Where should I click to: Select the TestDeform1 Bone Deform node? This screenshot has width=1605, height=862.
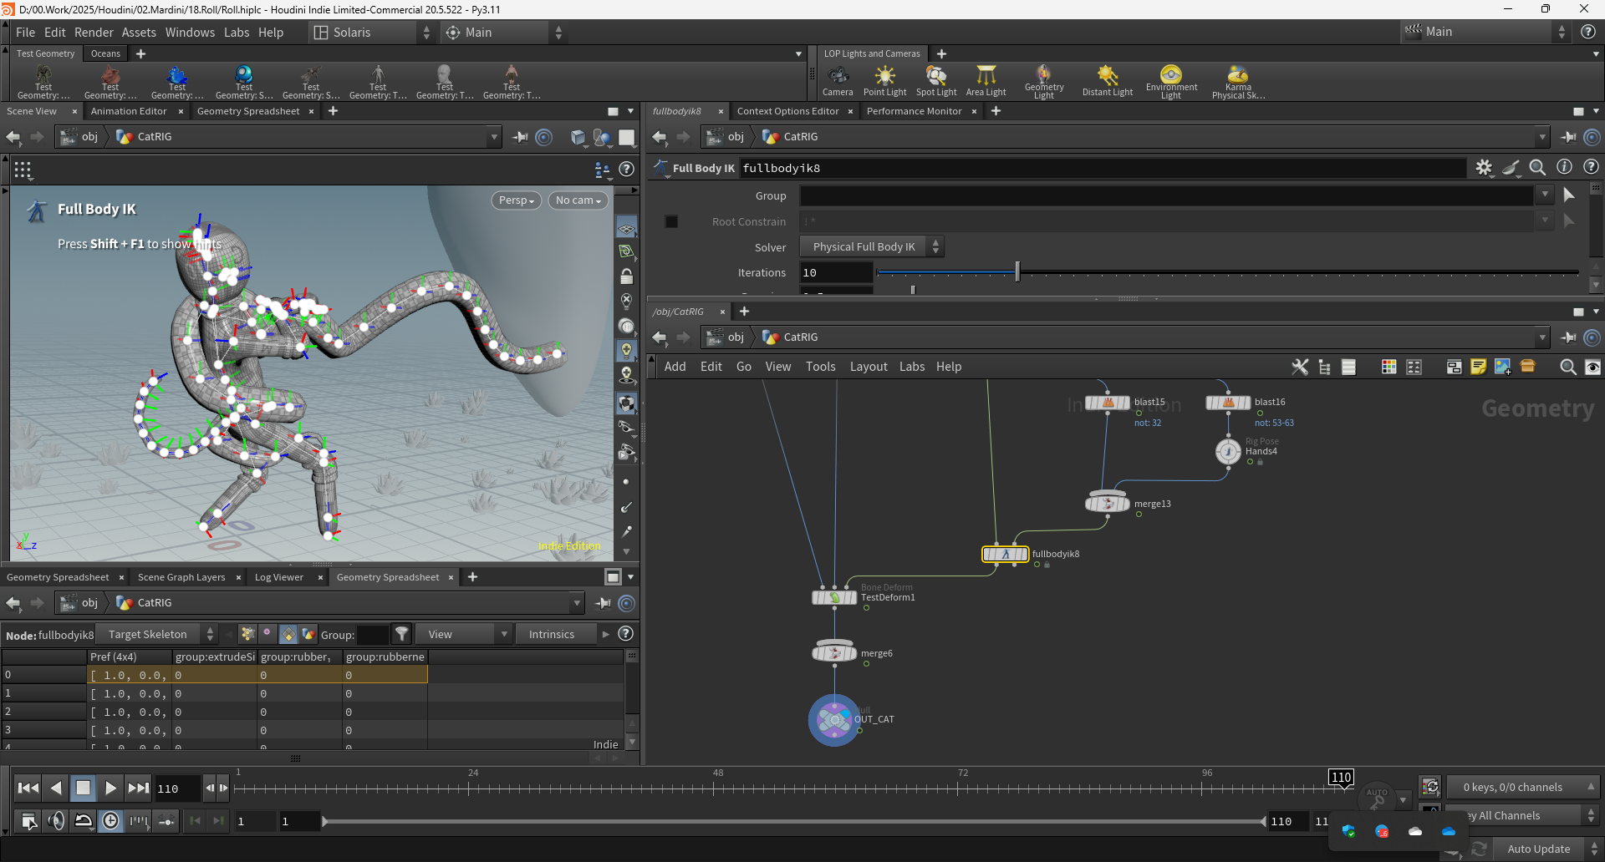(x=834, y=597)
